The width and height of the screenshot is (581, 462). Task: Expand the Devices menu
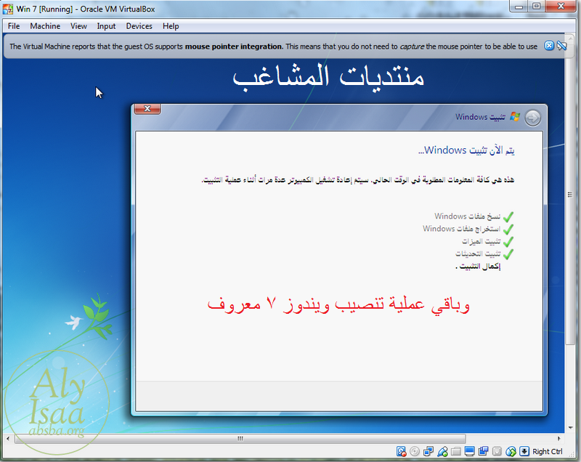[x=139, y=26]
